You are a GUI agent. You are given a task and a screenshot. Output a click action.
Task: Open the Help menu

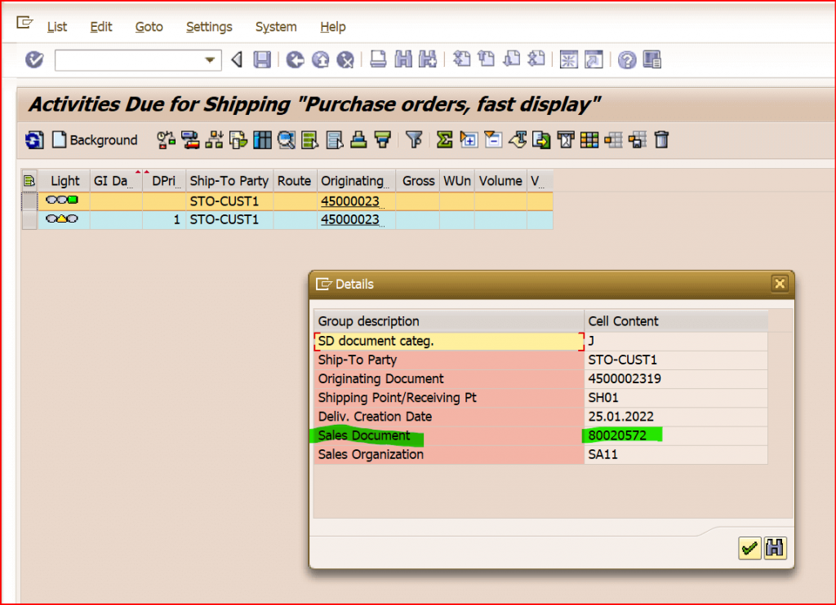[x=333, y=27]
